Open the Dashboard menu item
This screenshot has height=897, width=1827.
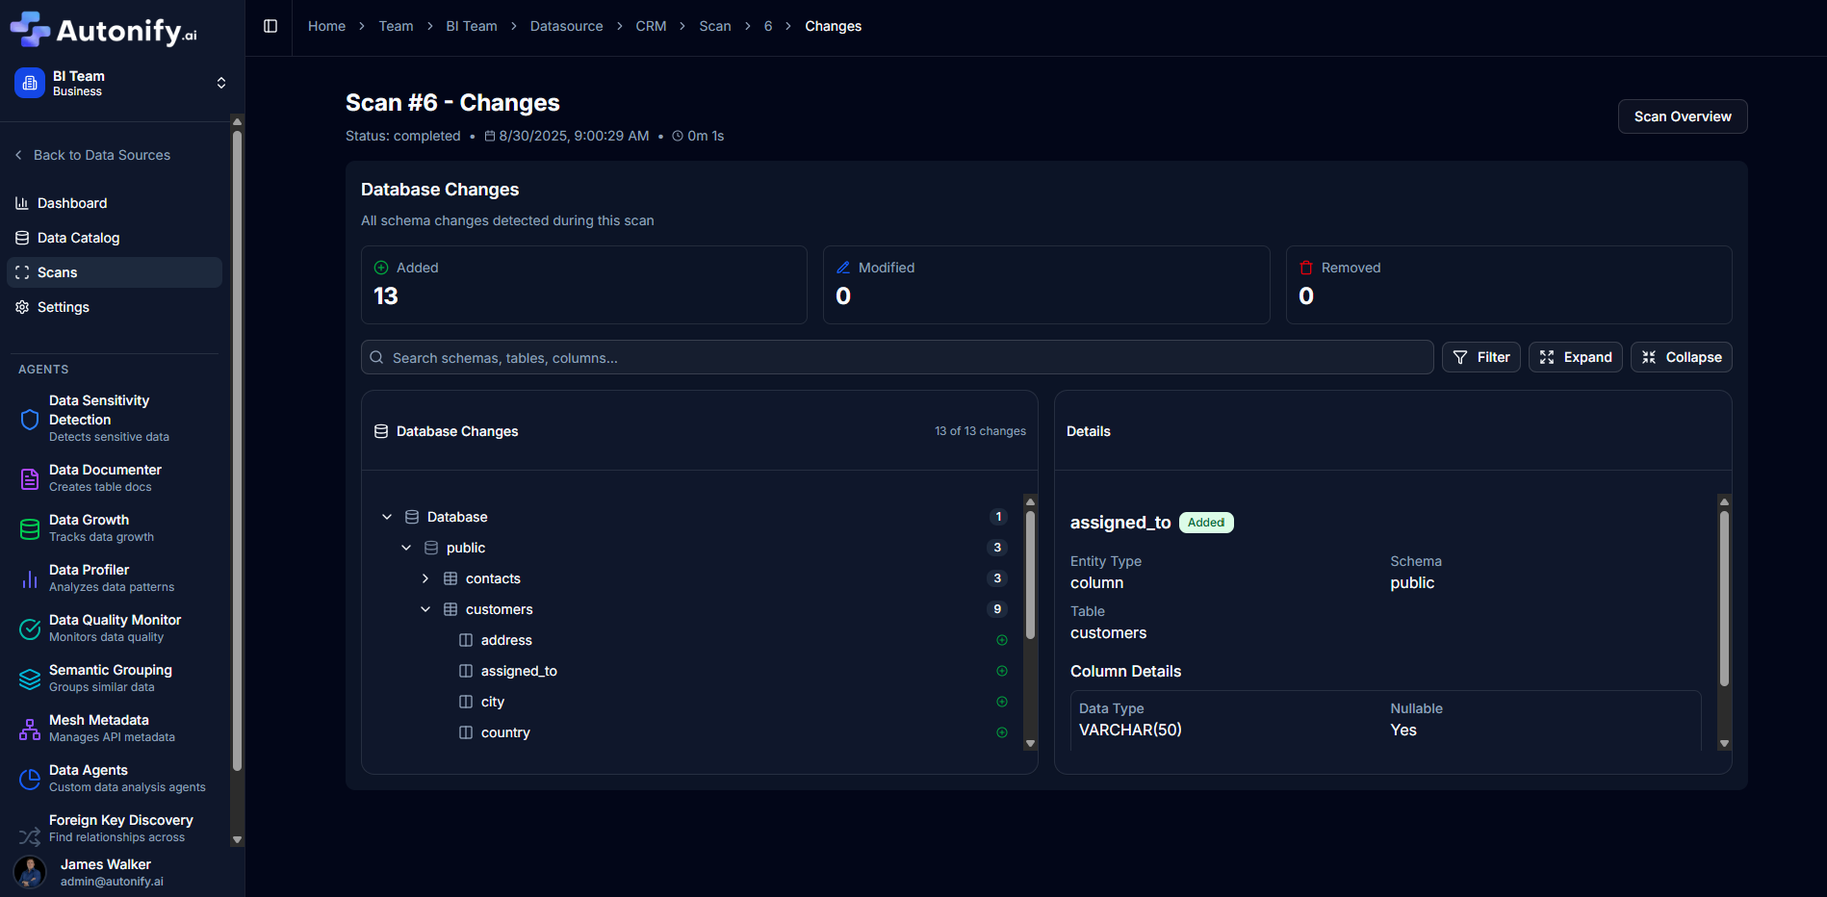point(115,203)
